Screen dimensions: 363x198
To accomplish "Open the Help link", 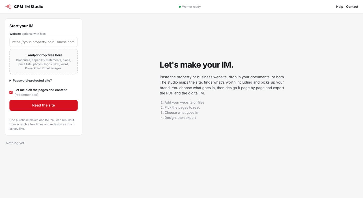I will pyautogui.click(x=340, y=7).
